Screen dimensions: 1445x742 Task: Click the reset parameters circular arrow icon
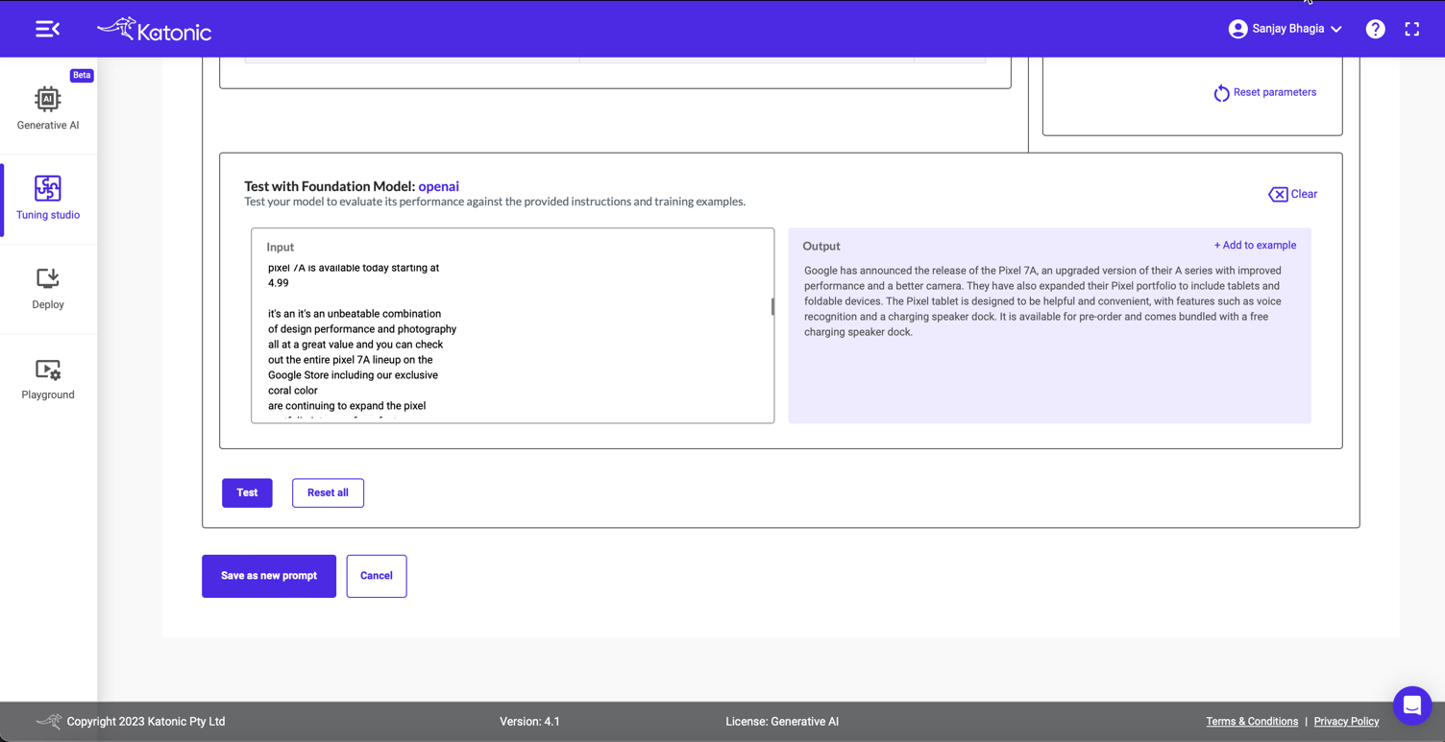(1221, 93)
